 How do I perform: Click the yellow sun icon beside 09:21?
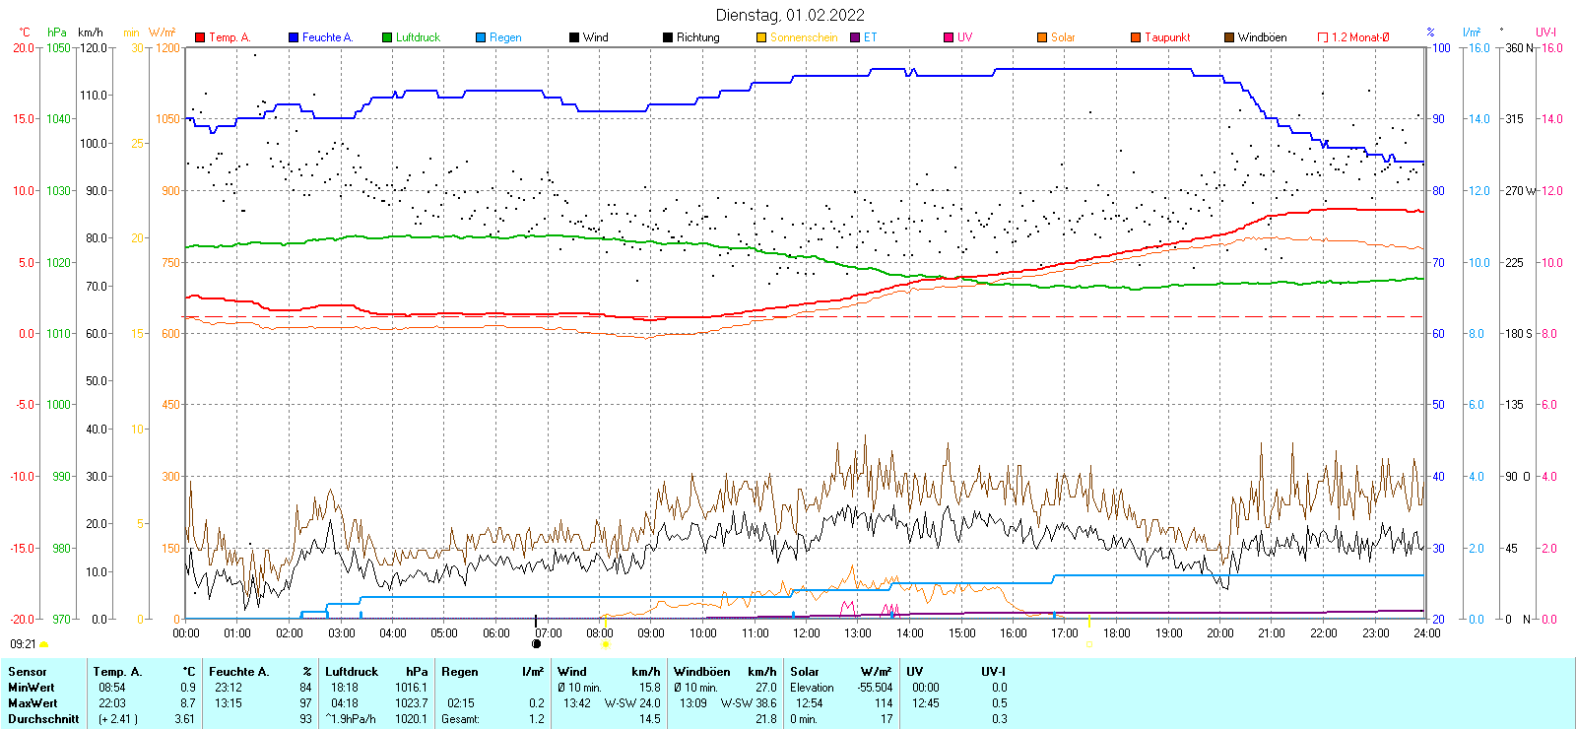[x=44, y=644]
